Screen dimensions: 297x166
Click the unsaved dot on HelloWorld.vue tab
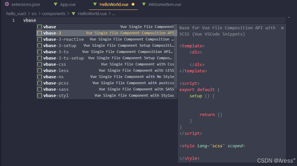133,4
